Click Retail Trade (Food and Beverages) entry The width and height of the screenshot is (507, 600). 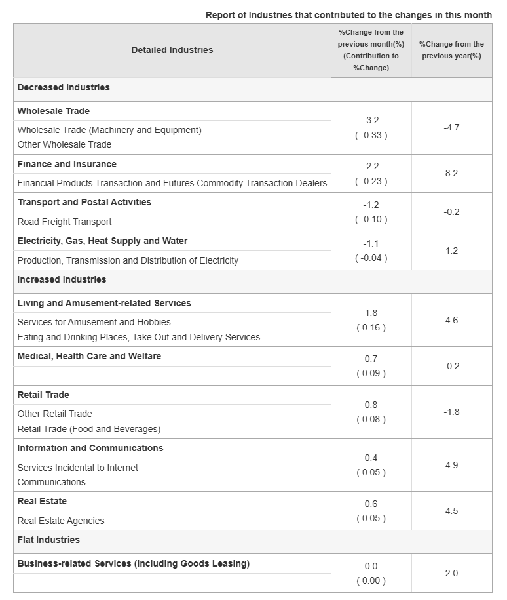coord(89,429)
